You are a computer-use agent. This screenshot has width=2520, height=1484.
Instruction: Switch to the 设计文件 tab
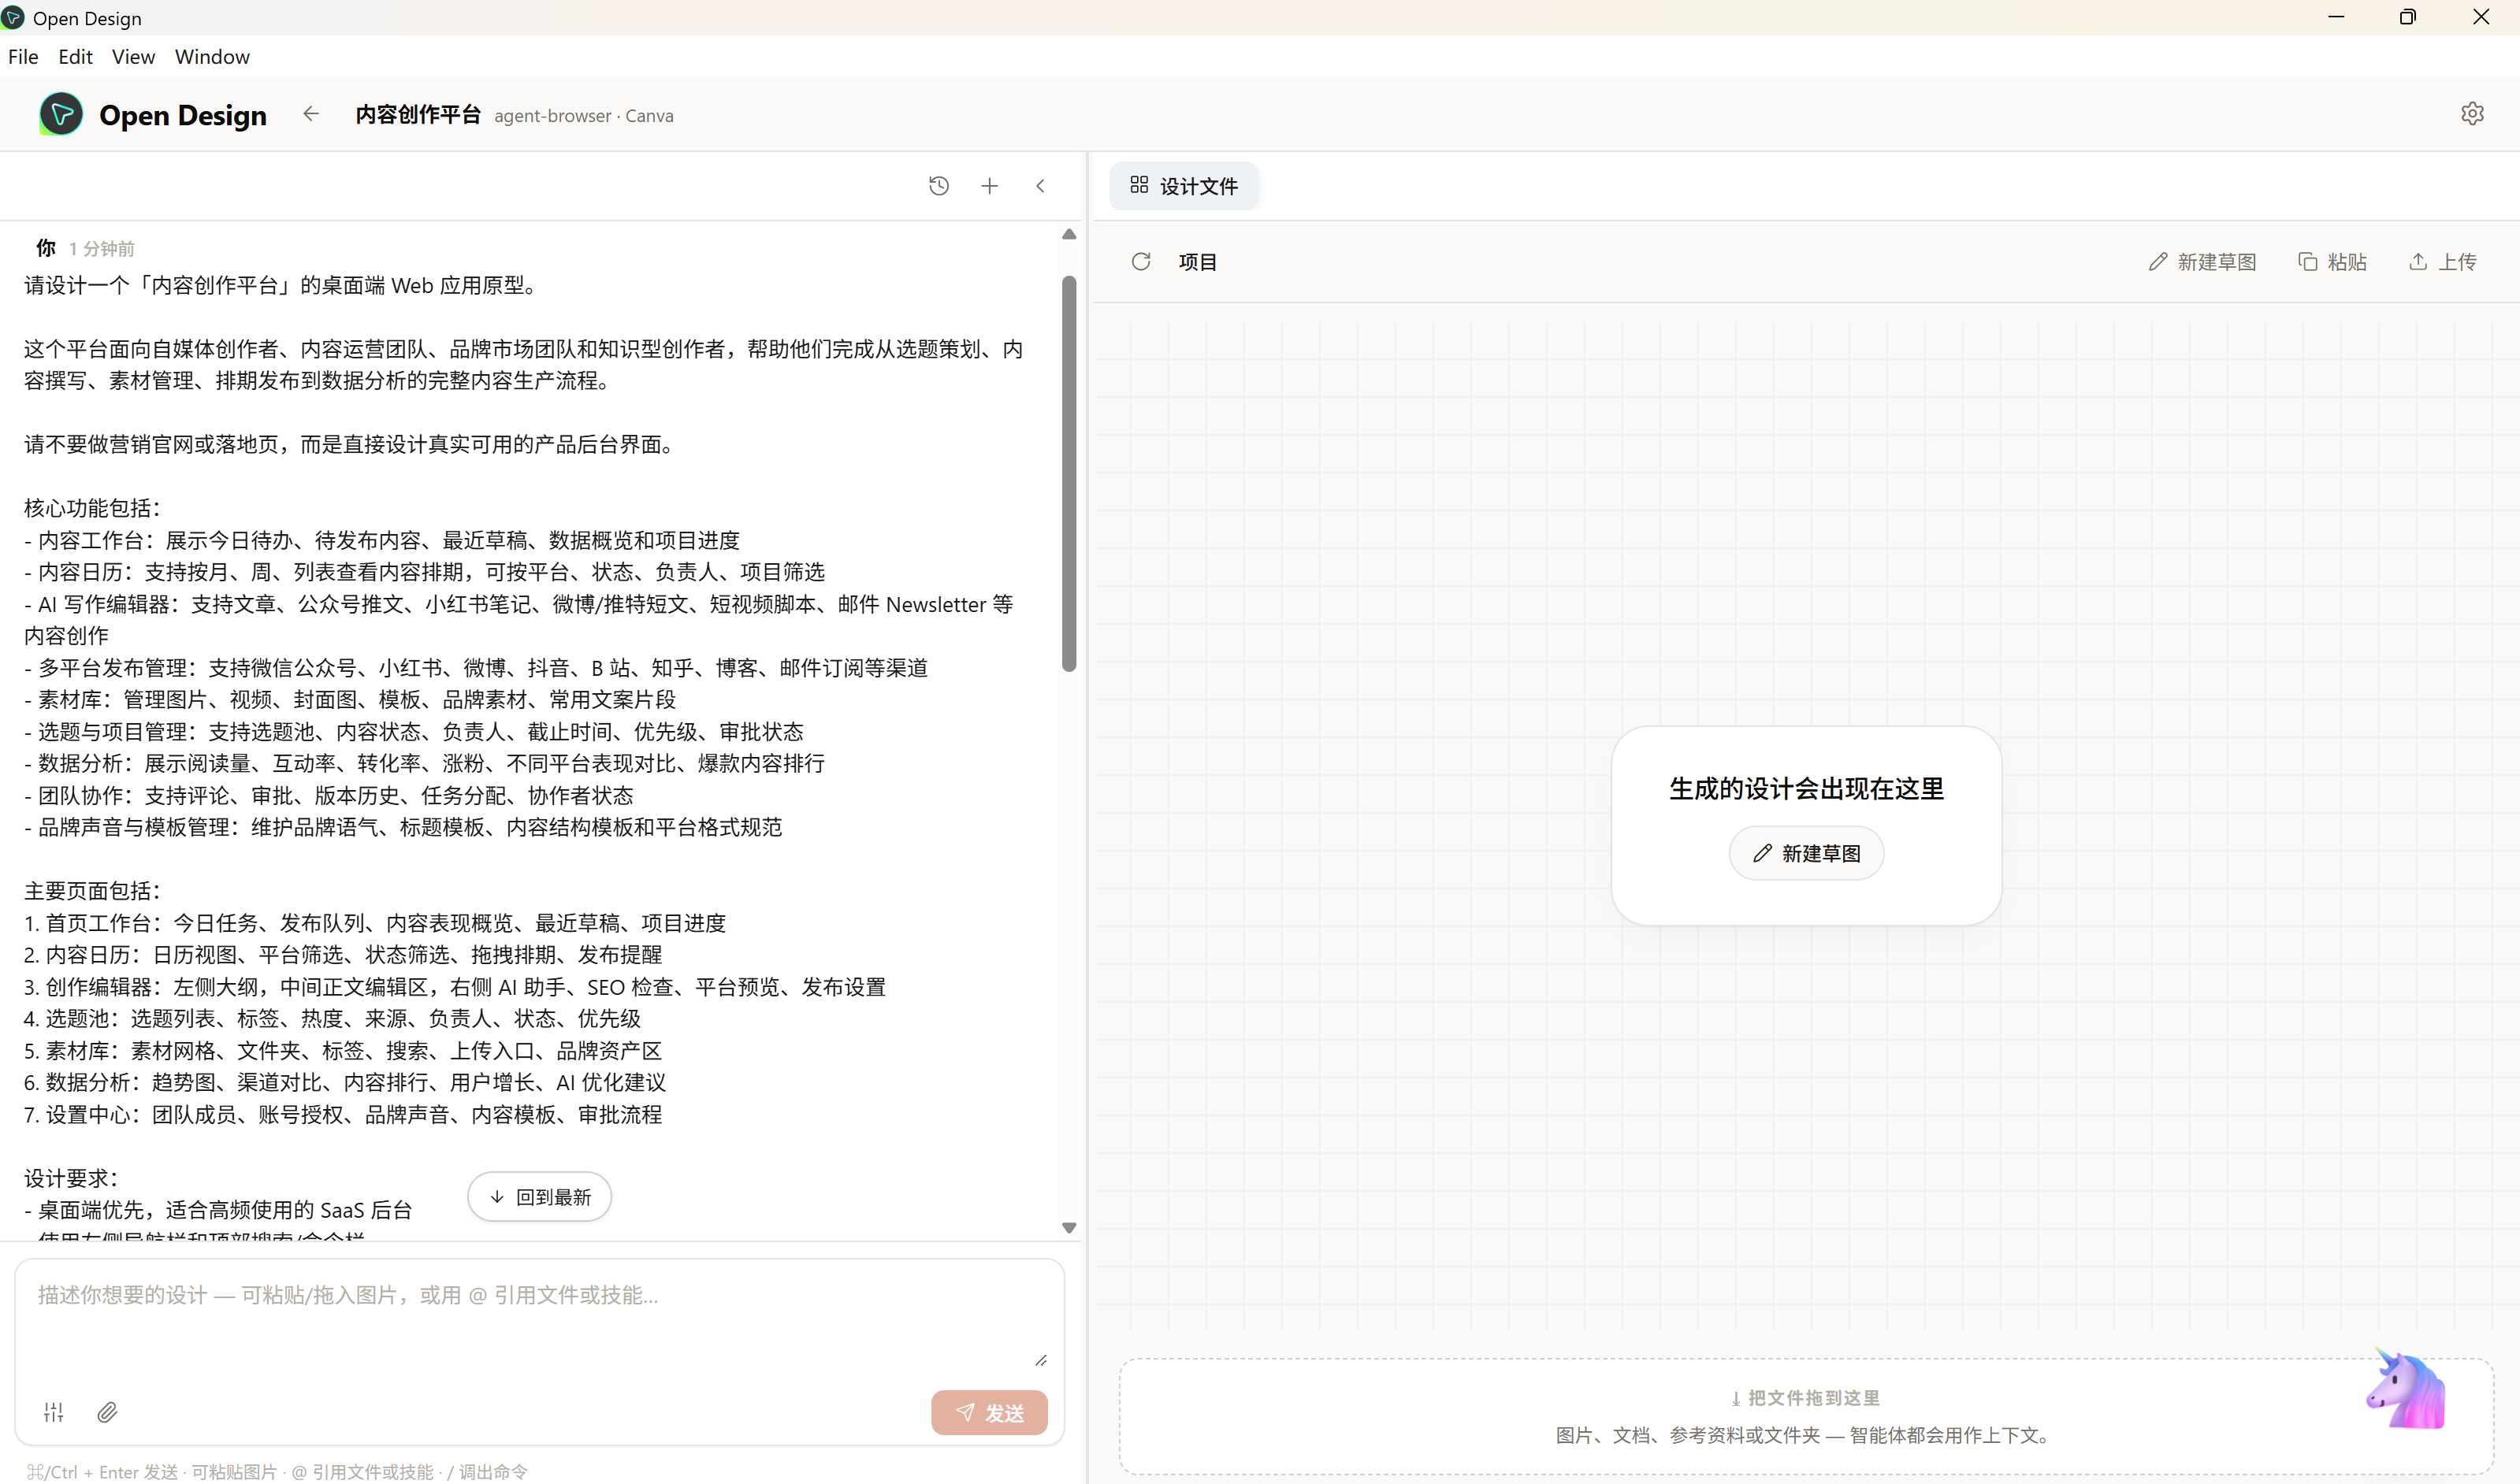click(x=1184, y=186)
